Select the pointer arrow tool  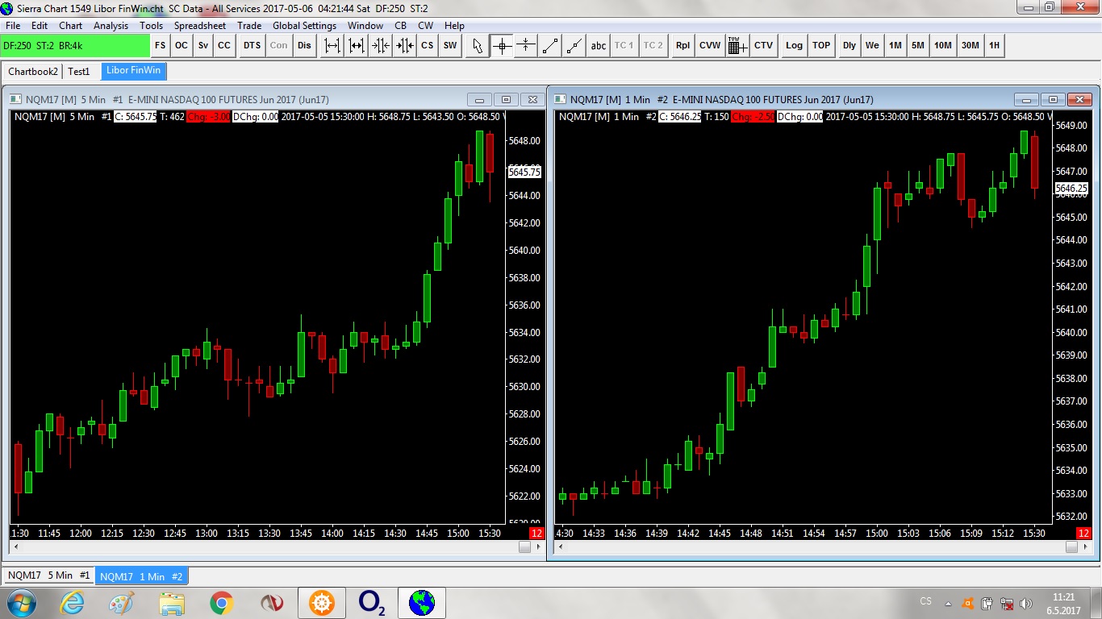point(478,46)
